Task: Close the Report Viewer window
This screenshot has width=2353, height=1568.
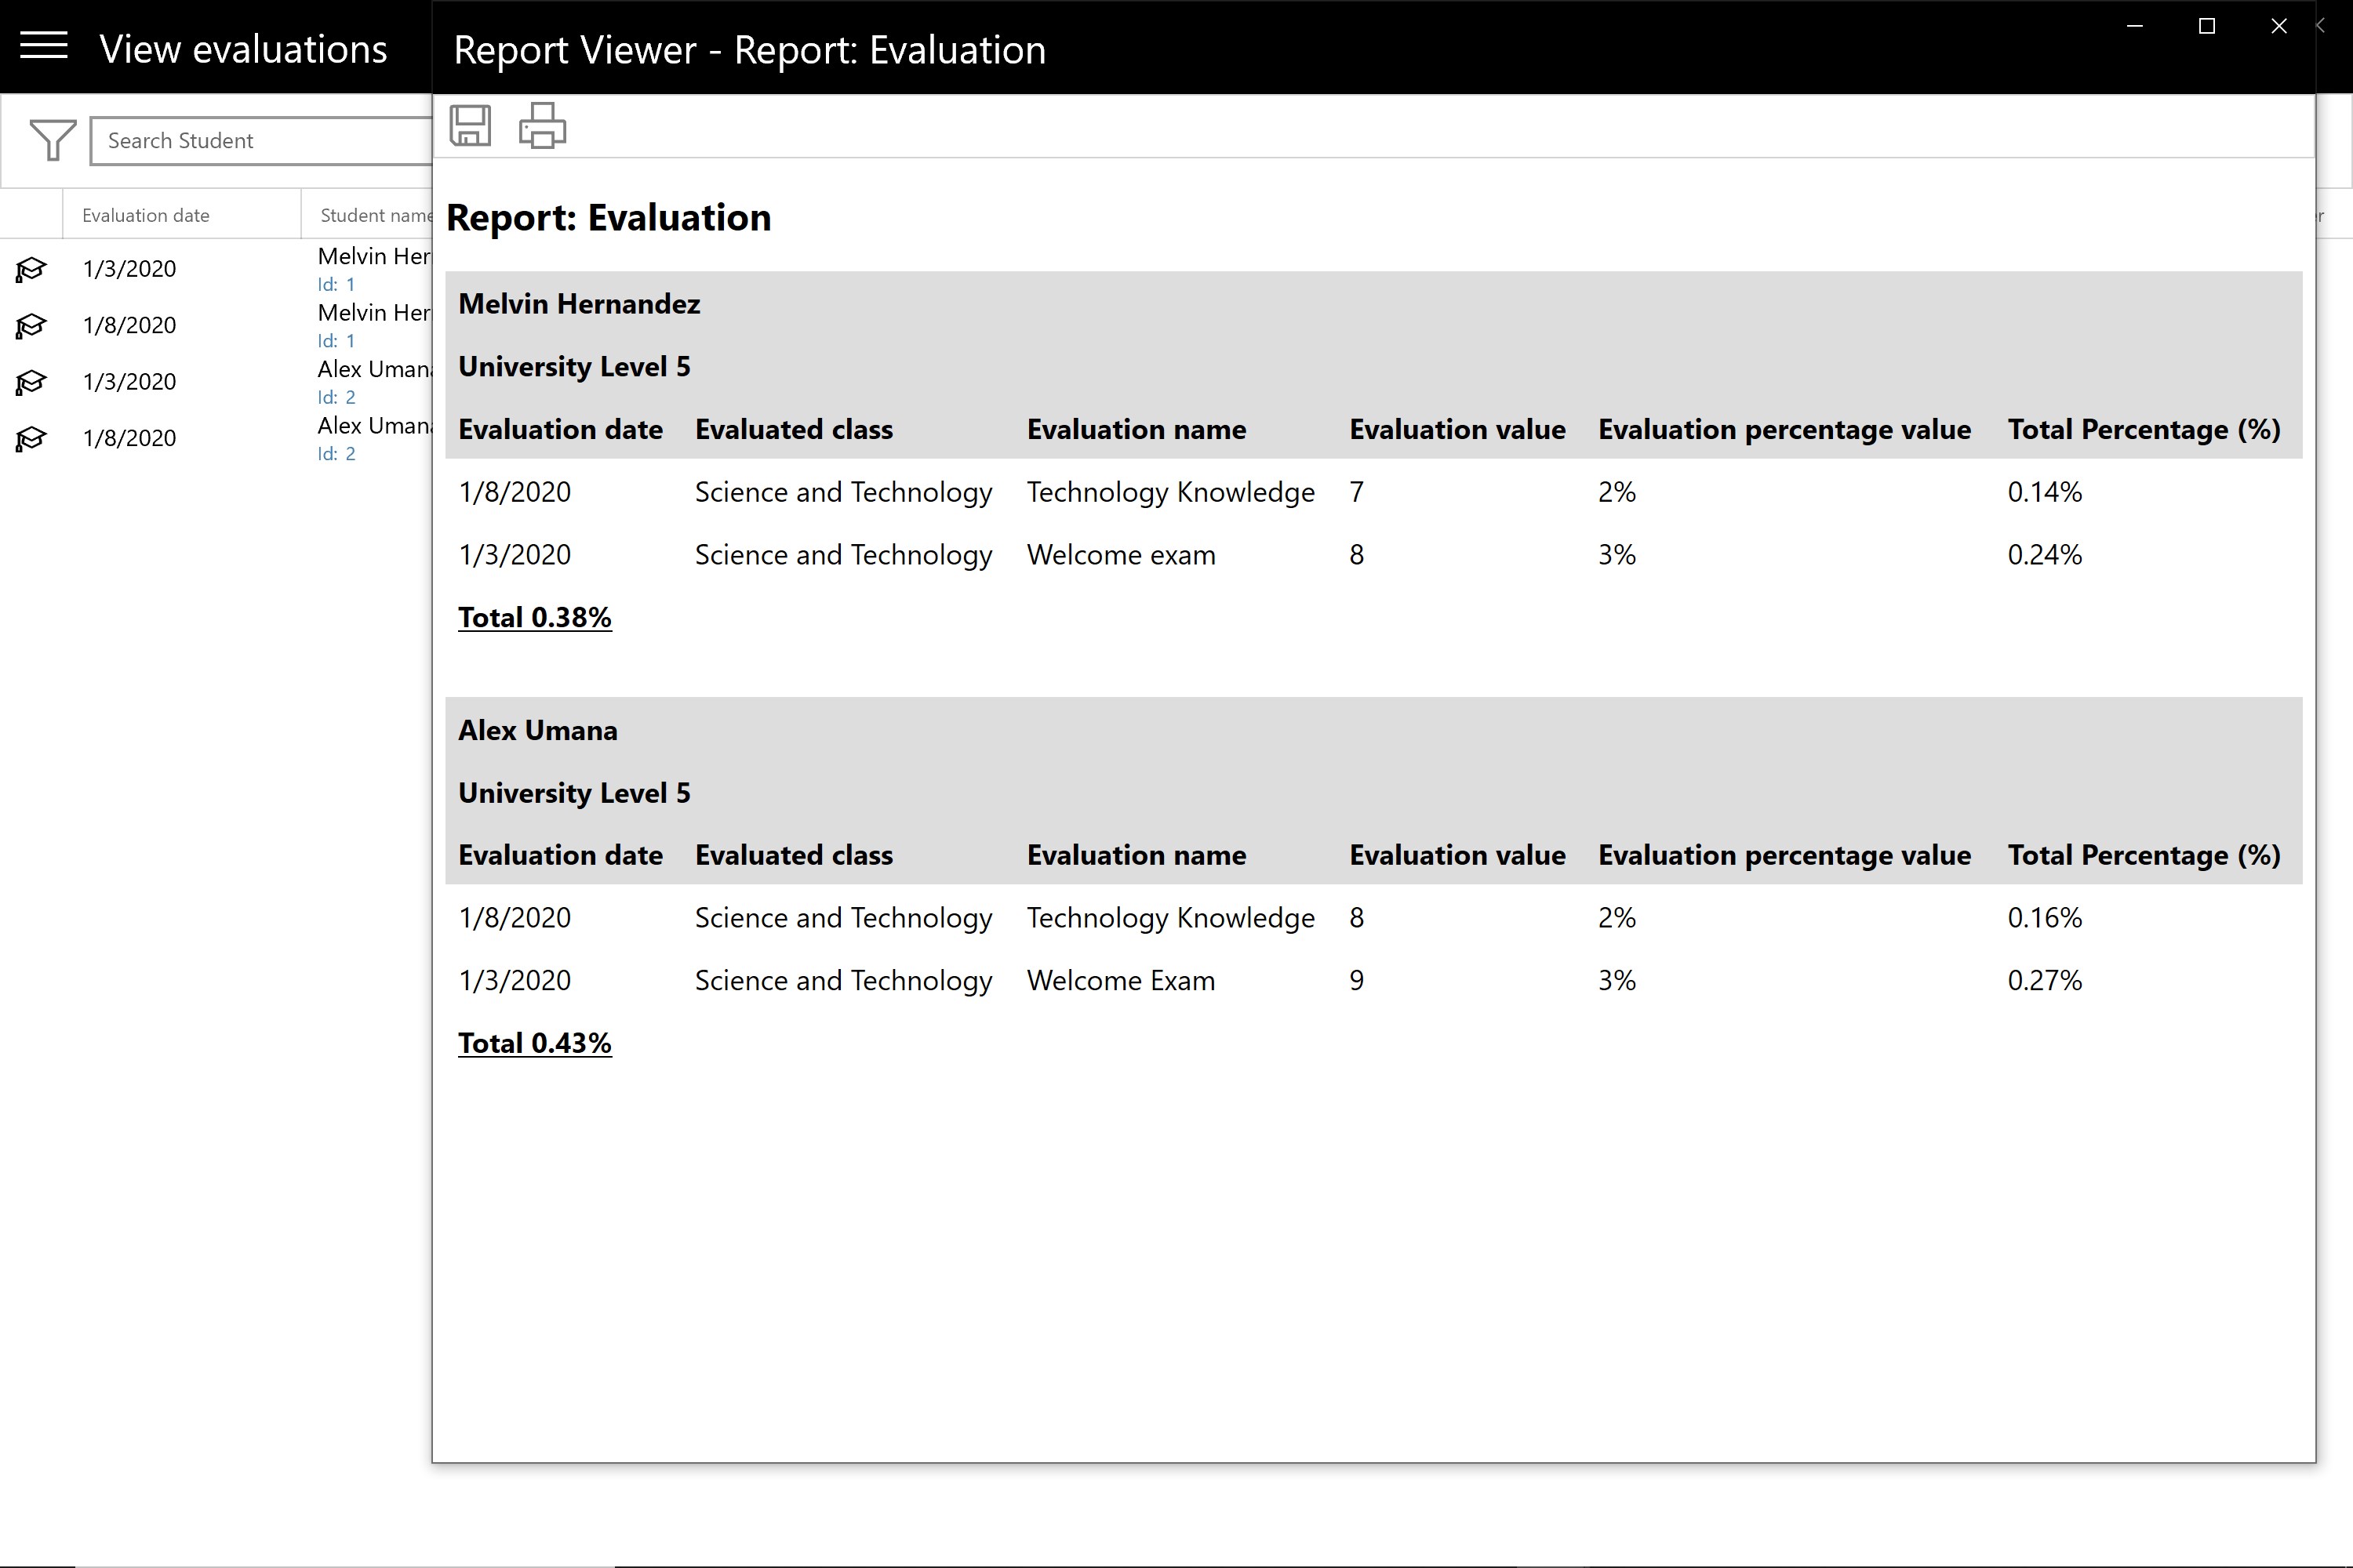Action: pyautogui.click(x=2278, y=27)
